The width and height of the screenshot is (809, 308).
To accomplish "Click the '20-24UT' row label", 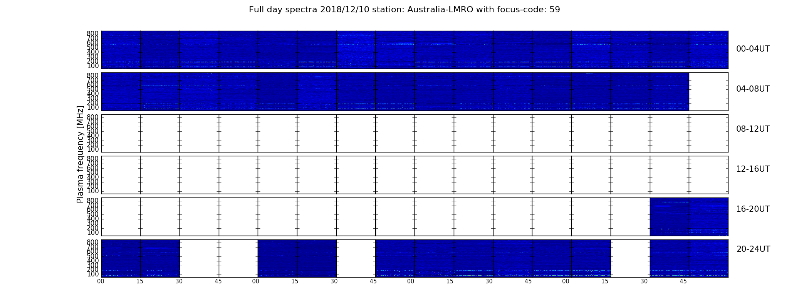I will [753, 249].
